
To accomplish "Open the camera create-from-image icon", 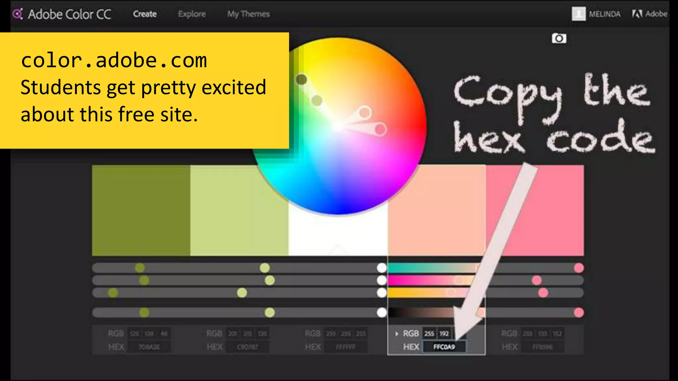I will (559, 38).
